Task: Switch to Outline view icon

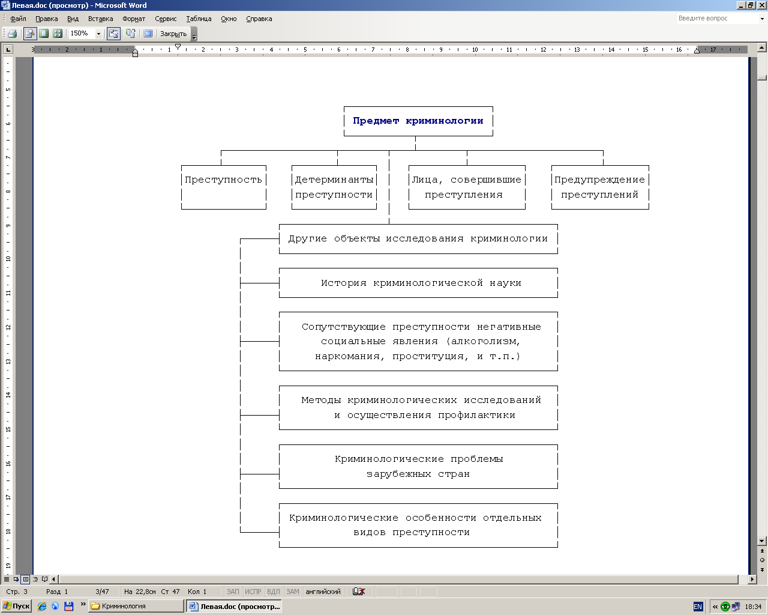Action: tap(35, 579)
